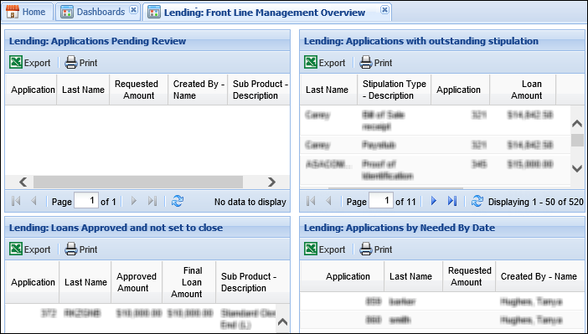The height and width of the screenshot is (334, 588).
Task: Click the page number field in stipulation panel
Action: 381,201
